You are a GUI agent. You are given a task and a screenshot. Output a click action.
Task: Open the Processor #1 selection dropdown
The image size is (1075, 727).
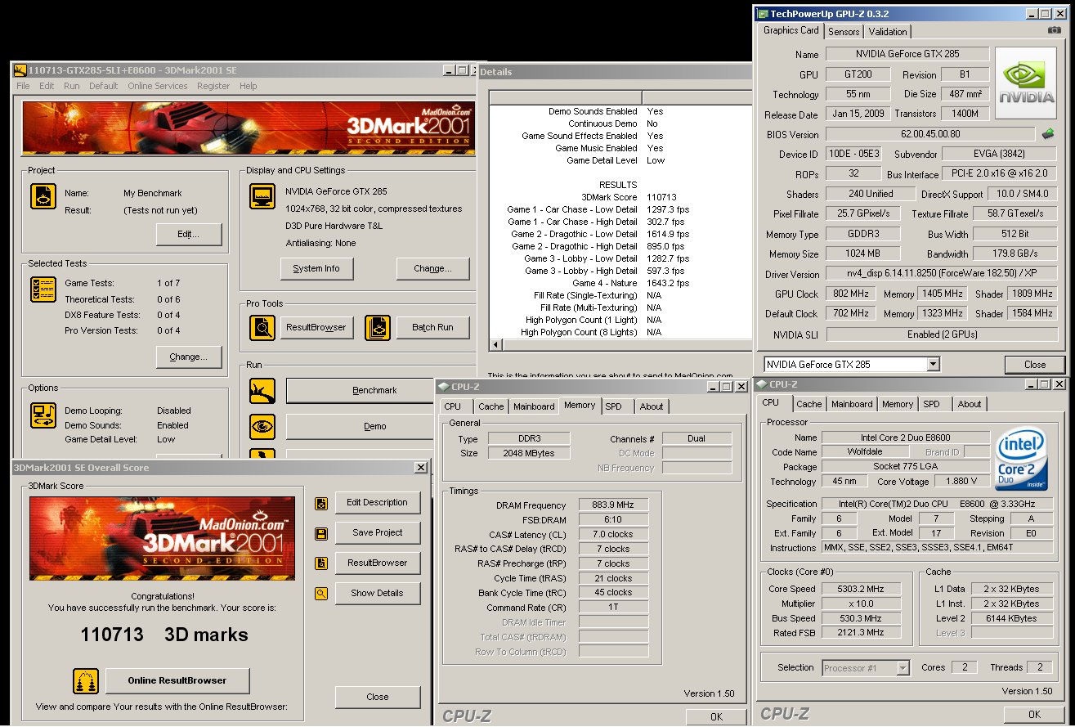pyautogui.click(x=903, y=668)
